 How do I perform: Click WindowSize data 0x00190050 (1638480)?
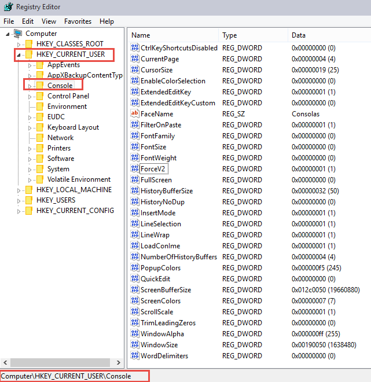point(324,345)
